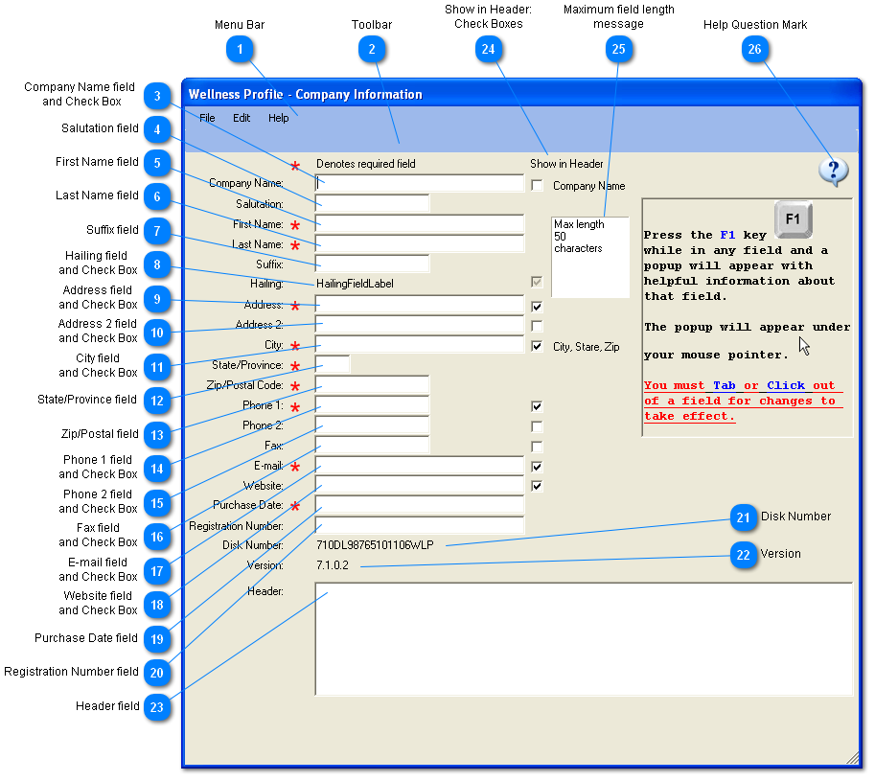Click the E-mail input field
This screenshot has height=781, width=875.
click(x=420, y=466)
